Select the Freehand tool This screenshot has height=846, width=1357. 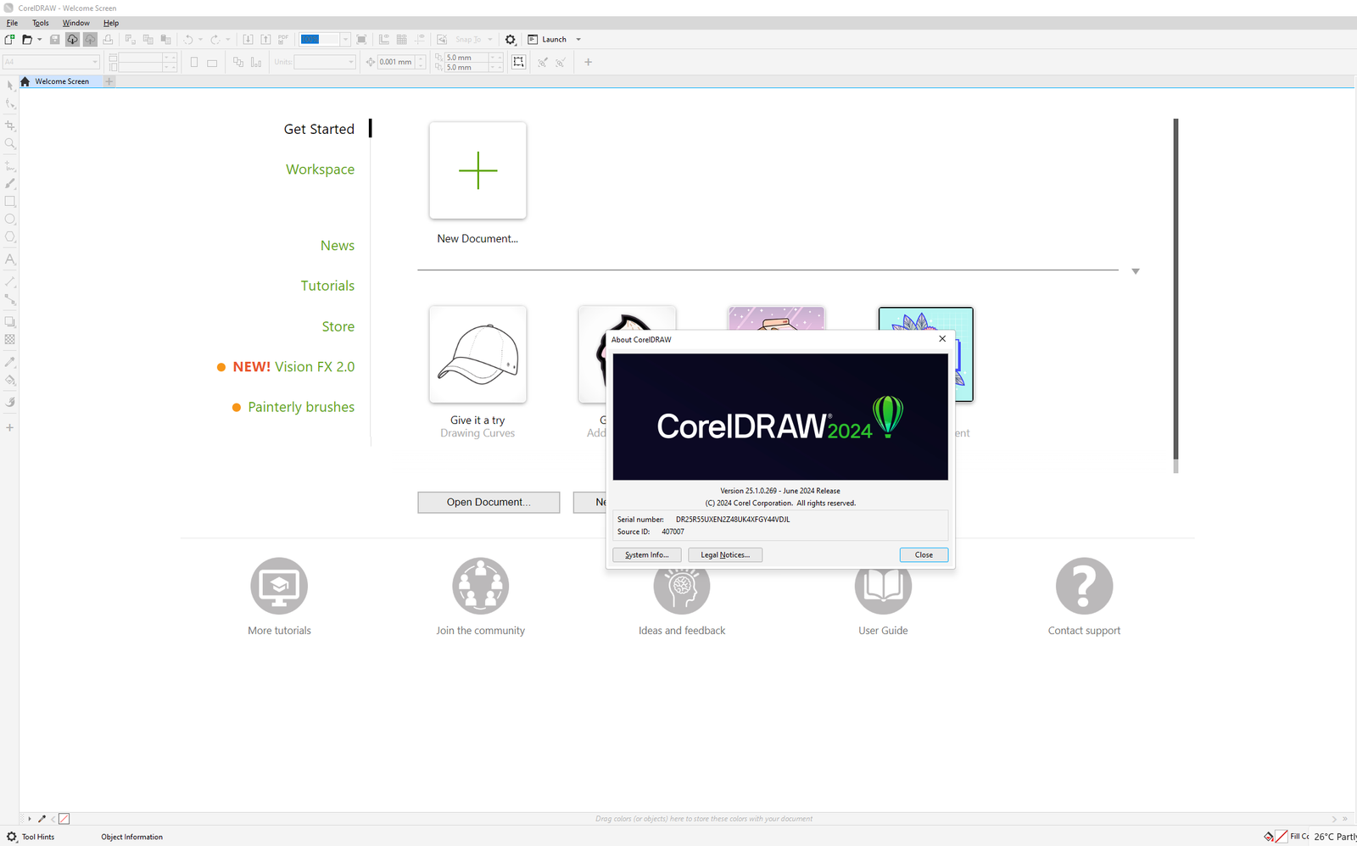coord(10,166)
